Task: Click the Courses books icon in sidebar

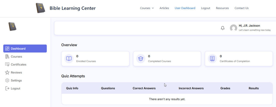Action: (7, 56)
